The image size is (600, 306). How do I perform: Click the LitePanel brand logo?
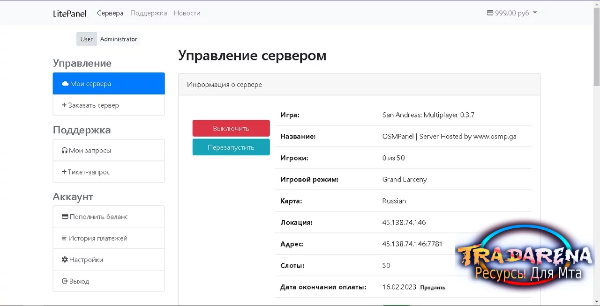tap(70, 13)
